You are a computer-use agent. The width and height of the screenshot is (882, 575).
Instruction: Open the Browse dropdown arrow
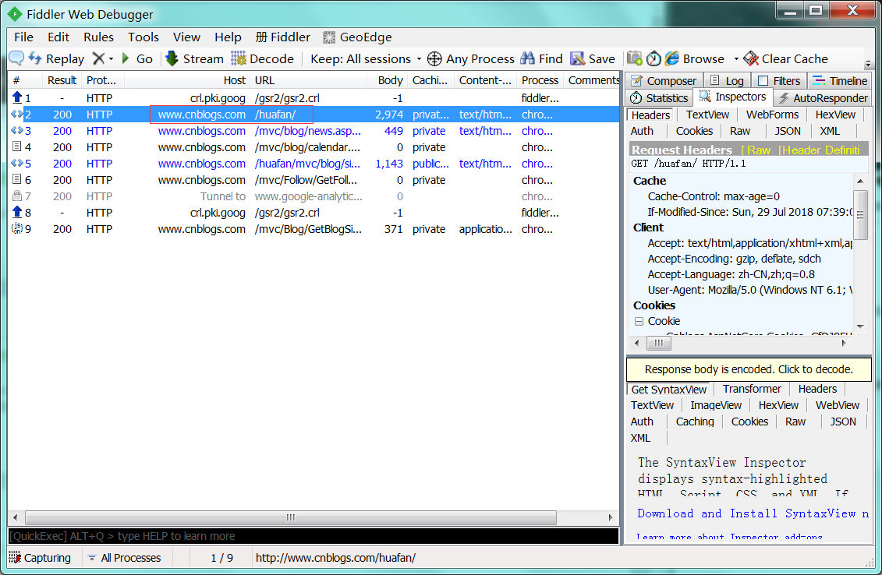click(735, 59)
